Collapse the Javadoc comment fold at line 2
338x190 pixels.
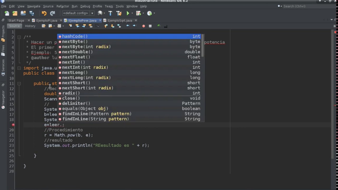(x=19, y=37)
